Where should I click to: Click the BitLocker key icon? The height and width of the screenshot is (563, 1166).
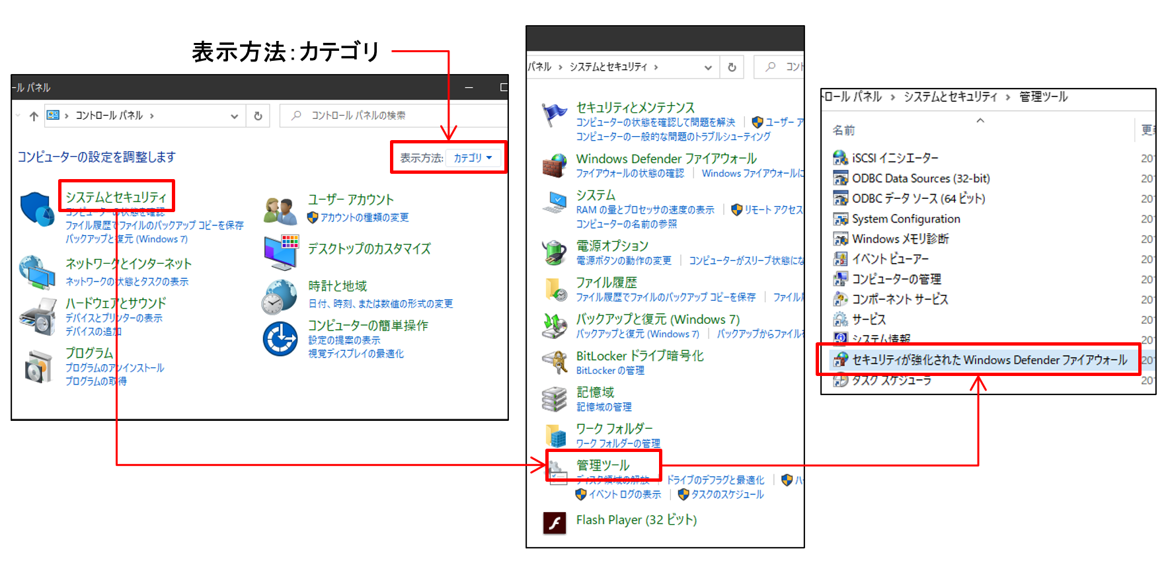555,362
